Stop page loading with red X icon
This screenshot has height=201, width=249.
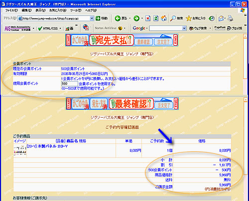click(148, 18)
